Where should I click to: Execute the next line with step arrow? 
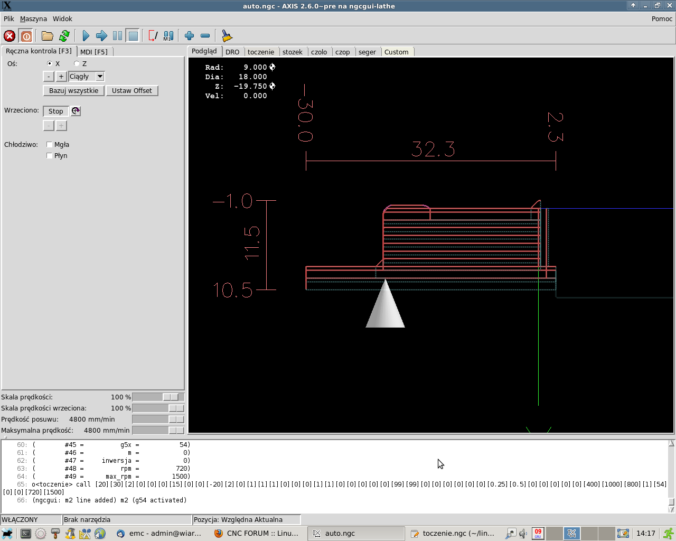pyautogui.click(x=101, y=36)
